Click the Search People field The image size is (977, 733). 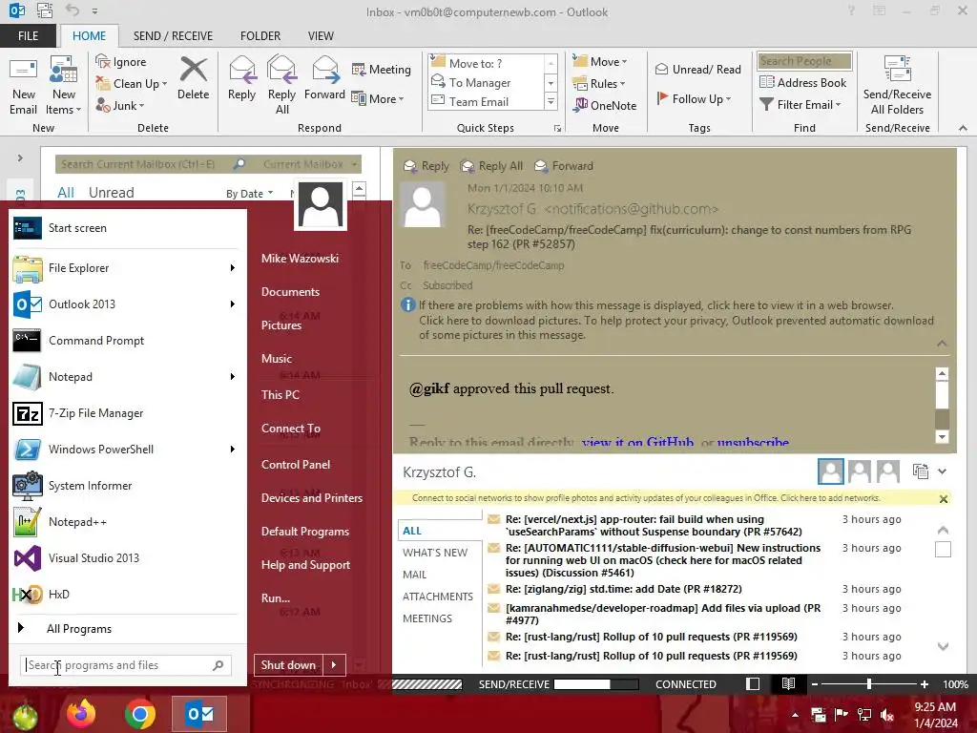(x=803, y=60)
